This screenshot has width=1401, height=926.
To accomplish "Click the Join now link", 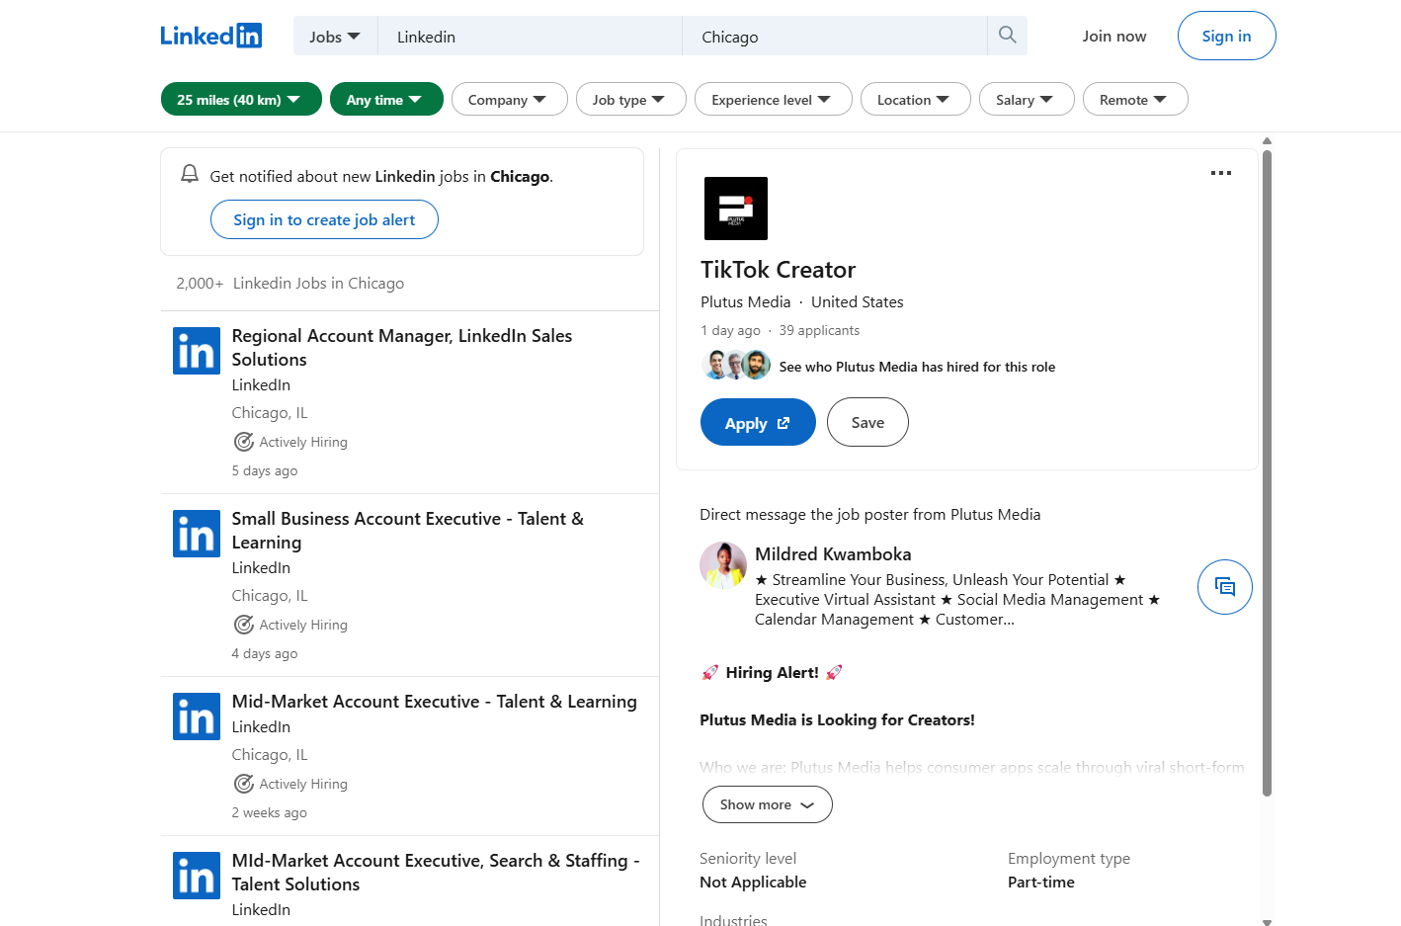I will [x=1114, y=36].
